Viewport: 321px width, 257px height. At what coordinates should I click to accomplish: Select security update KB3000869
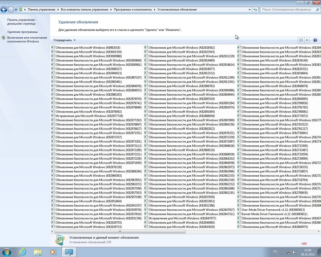(x=96, y=60)
